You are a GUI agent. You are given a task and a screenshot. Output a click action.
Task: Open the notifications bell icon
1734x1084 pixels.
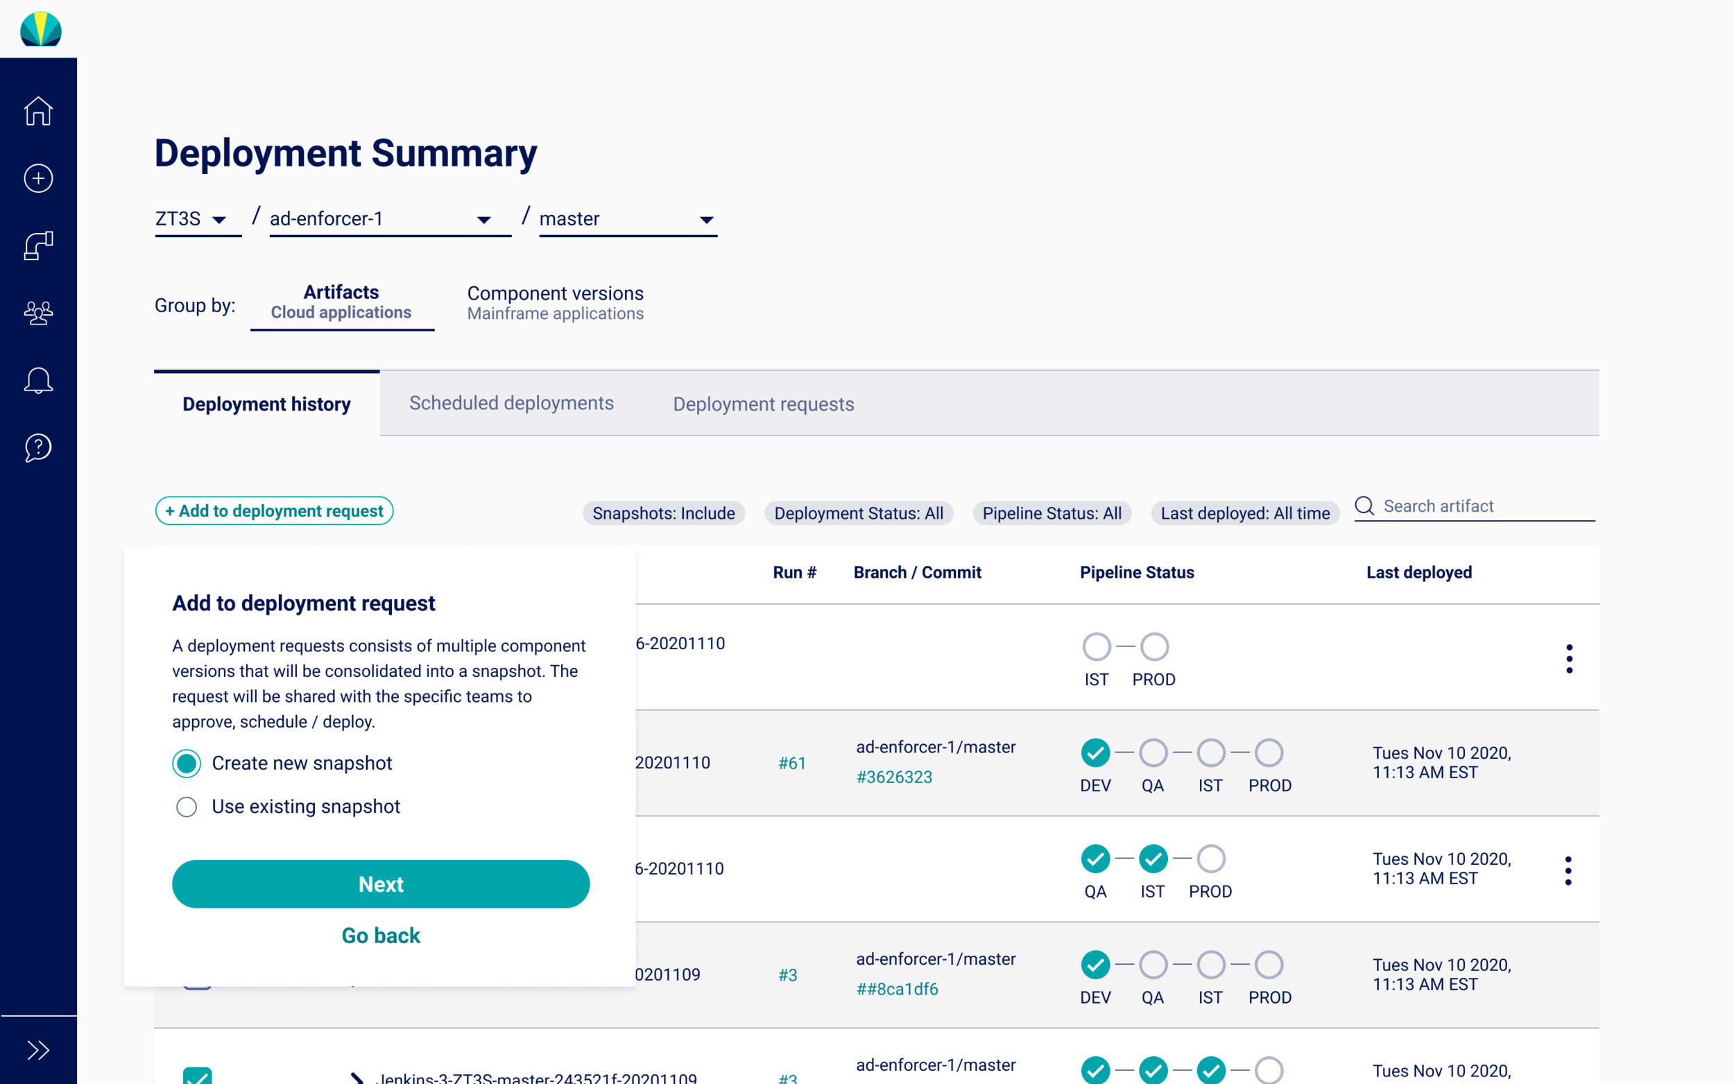pos(38,380)
